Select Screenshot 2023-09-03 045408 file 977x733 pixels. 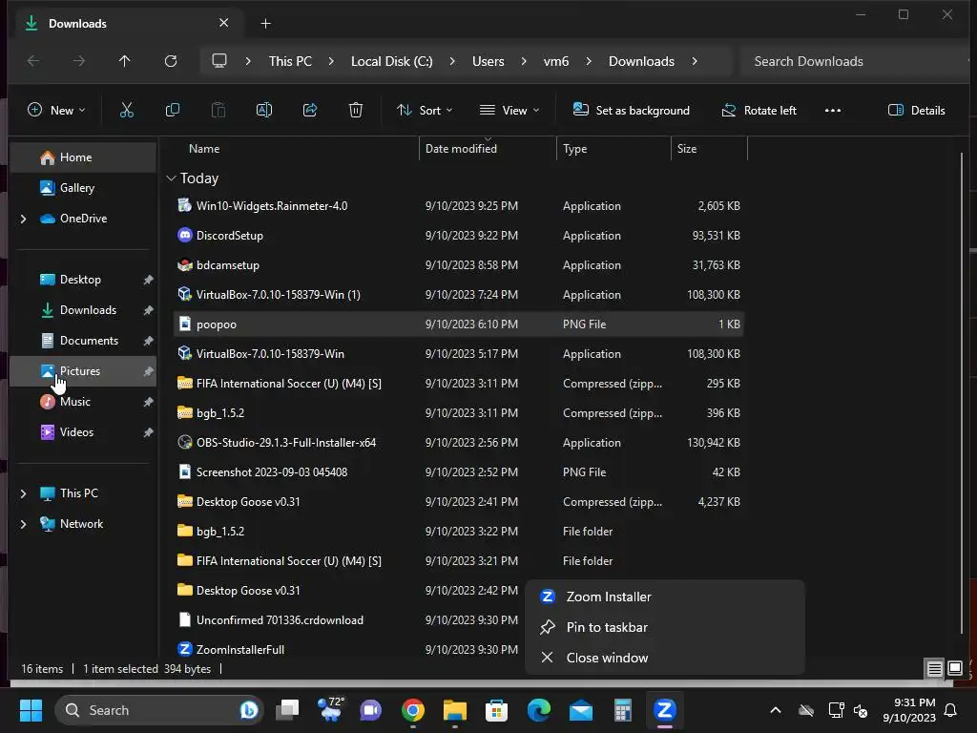pos(458,471)
